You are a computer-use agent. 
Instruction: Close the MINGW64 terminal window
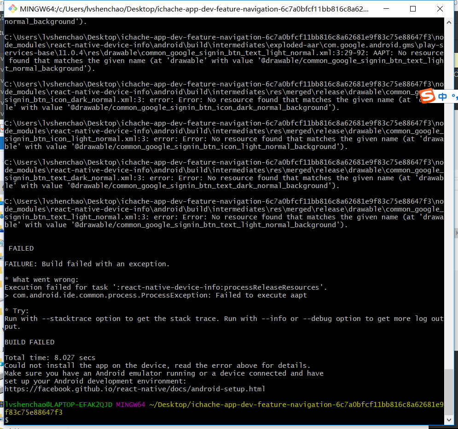click(440, 9)
